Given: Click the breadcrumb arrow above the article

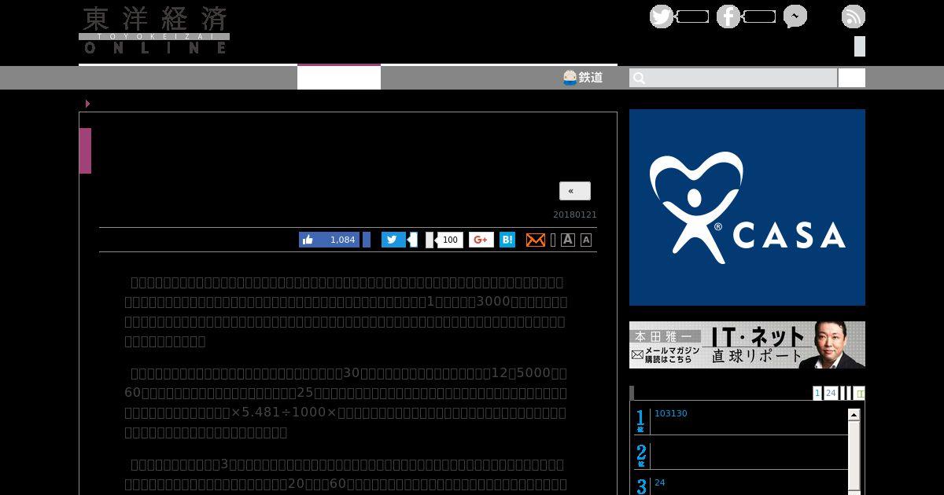Looking at the screenshot, I should tap(87, 104).
